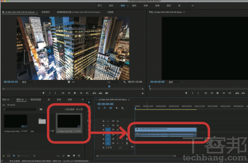The height and width of the screenshot is (163, 248).
Task: Open Program monitor zoom level dropdown
Action: click(x=175, y=82)
